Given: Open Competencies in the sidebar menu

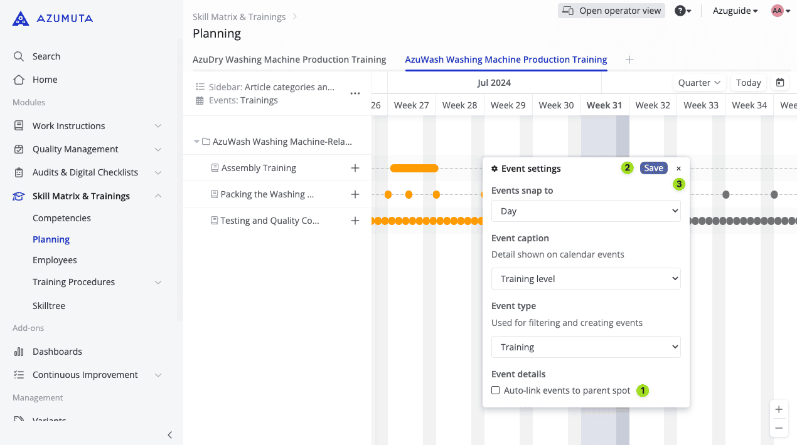Looking at the screenshot, I should click(x=62, y=218).
